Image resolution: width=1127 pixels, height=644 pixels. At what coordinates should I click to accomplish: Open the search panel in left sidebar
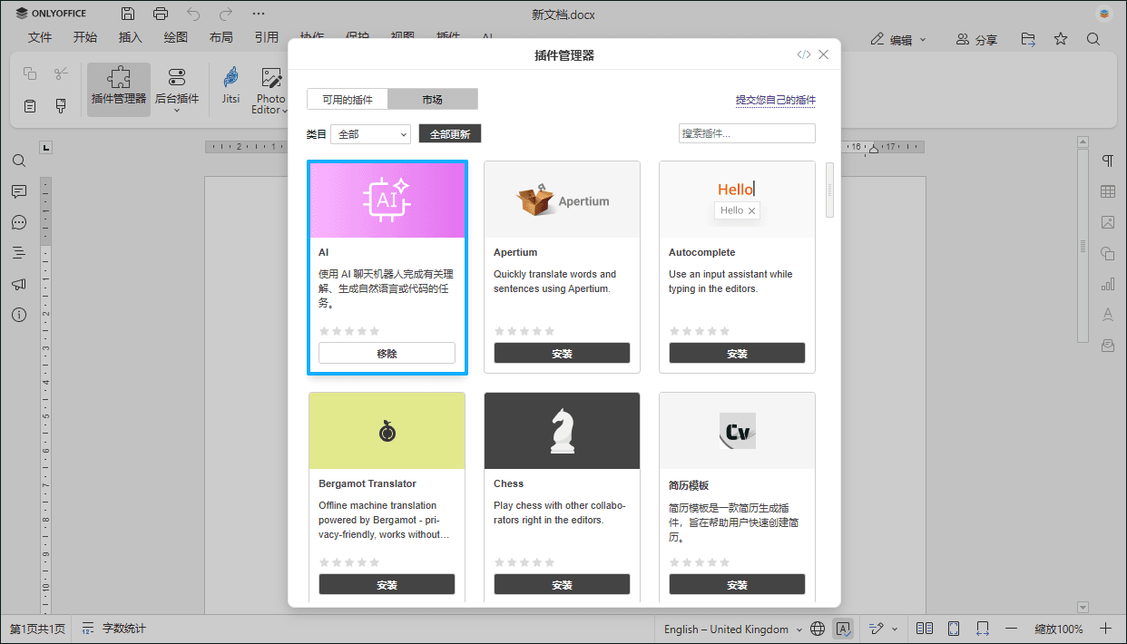tap(19, 161)
